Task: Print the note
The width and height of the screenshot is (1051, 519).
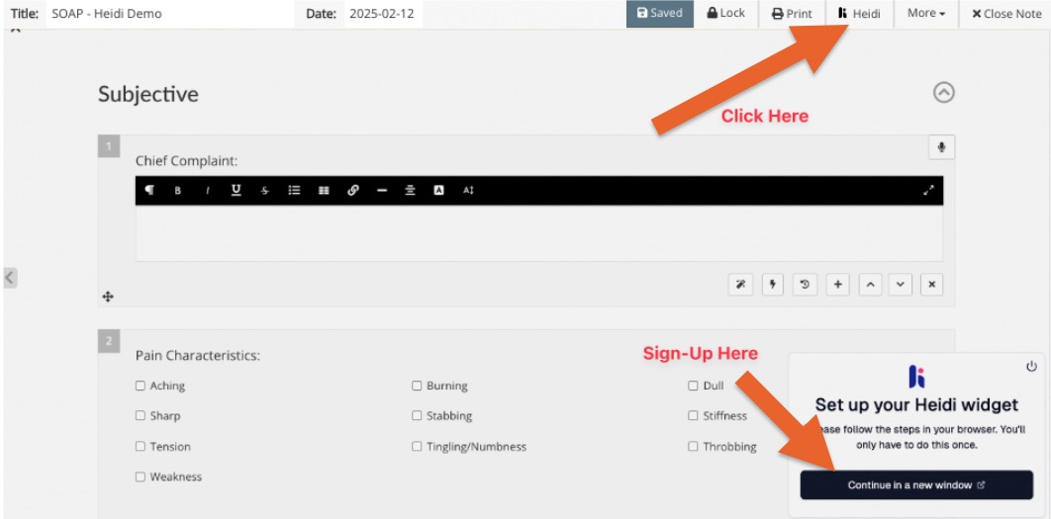Action: (x=792, y=14)
